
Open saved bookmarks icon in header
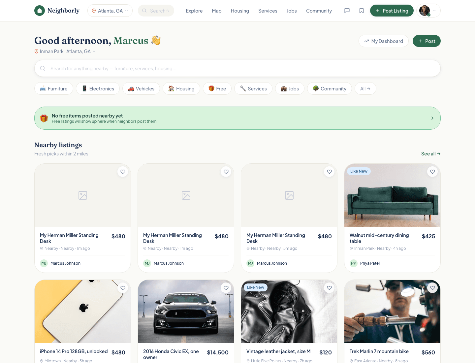(362, 11)
